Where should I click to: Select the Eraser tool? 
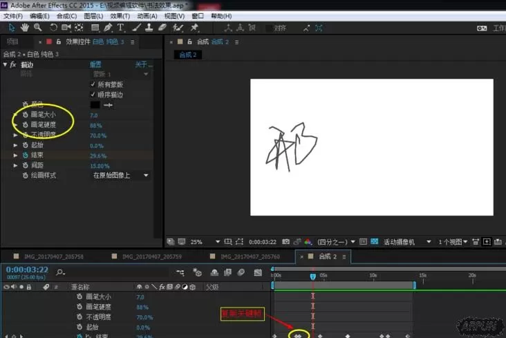click(162, 28)
